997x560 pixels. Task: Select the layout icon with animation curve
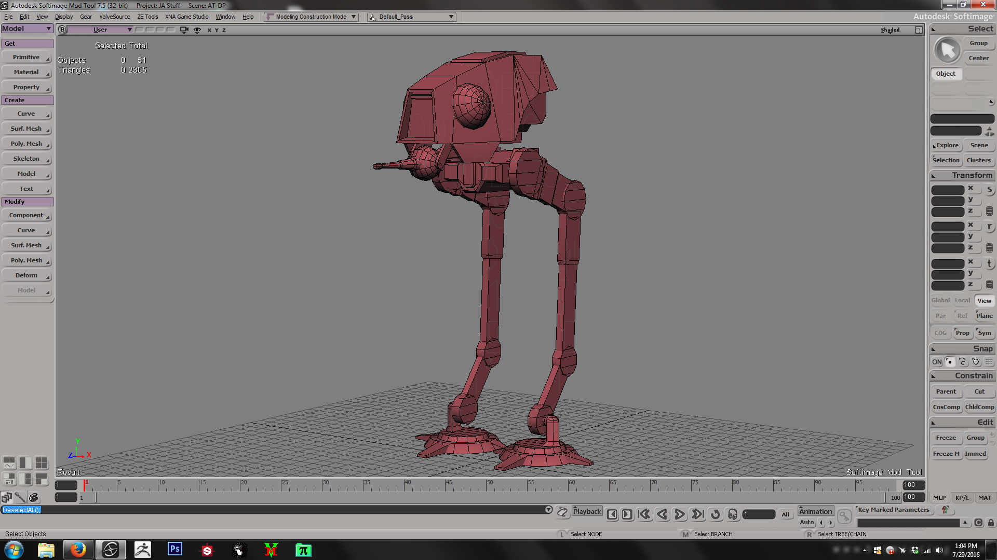click(9, 463)
